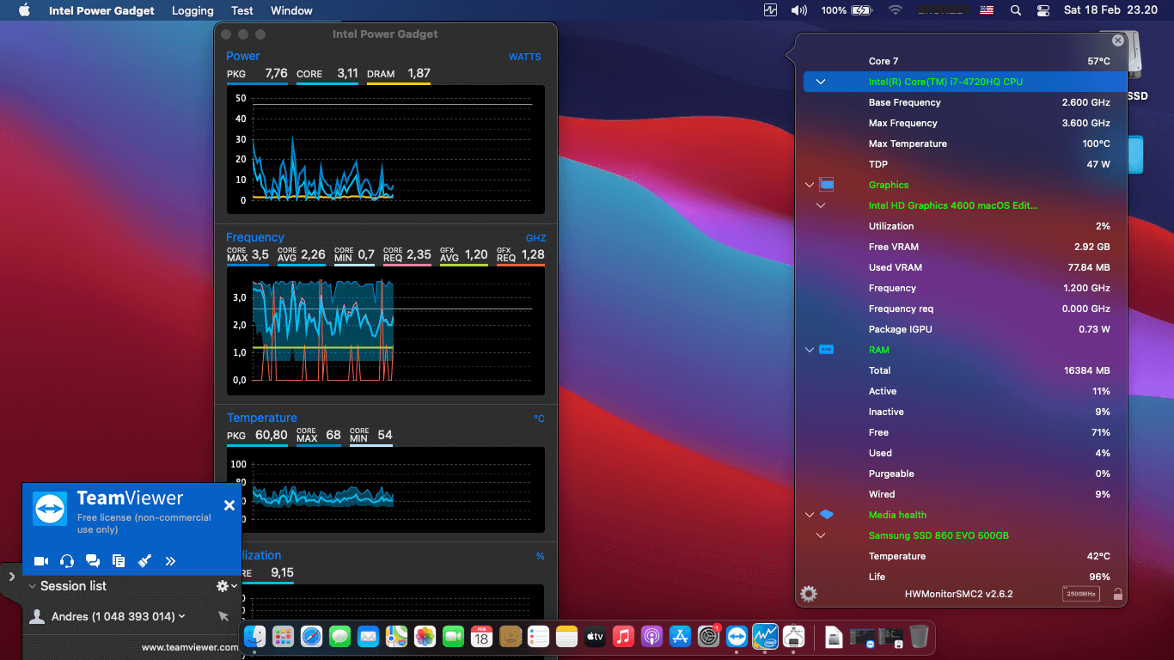Collapse the RAM section

(809, 350)
